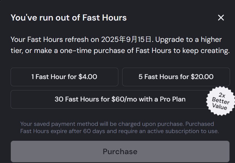The image size is (235, 163).
Task: Select the 1 Fast Hour for $4.00 option
Action: click(64, 77)
